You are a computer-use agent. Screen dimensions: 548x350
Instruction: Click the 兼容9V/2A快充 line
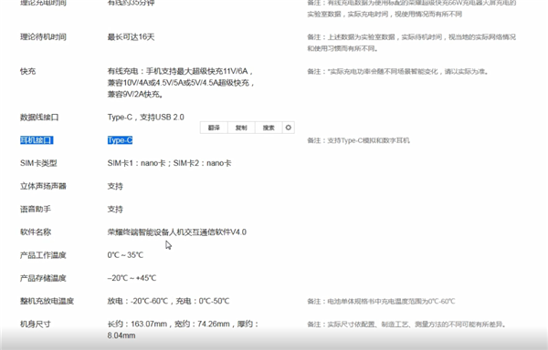135,94
